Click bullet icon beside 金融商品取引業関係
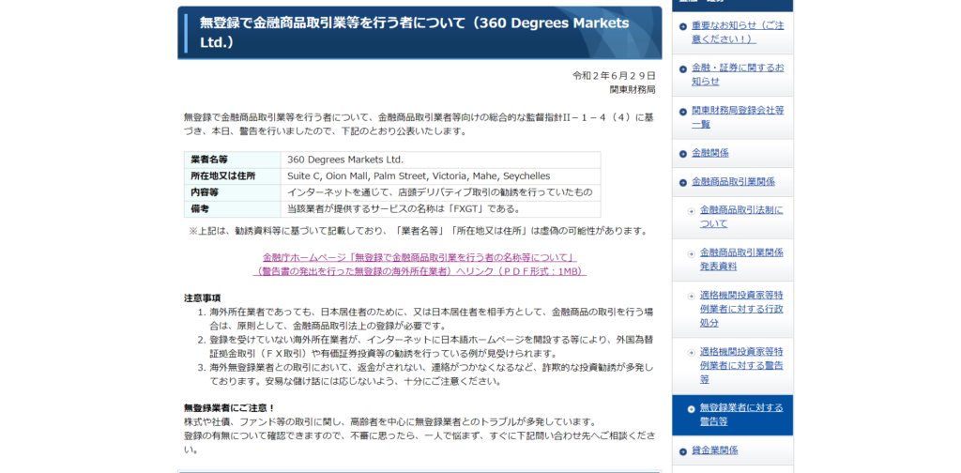The image size is (961, 473). tap(683, 183)
